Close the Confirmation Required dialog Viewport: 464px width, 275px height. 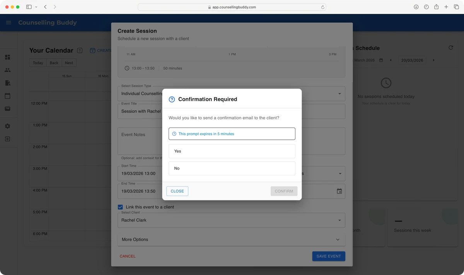177,191
